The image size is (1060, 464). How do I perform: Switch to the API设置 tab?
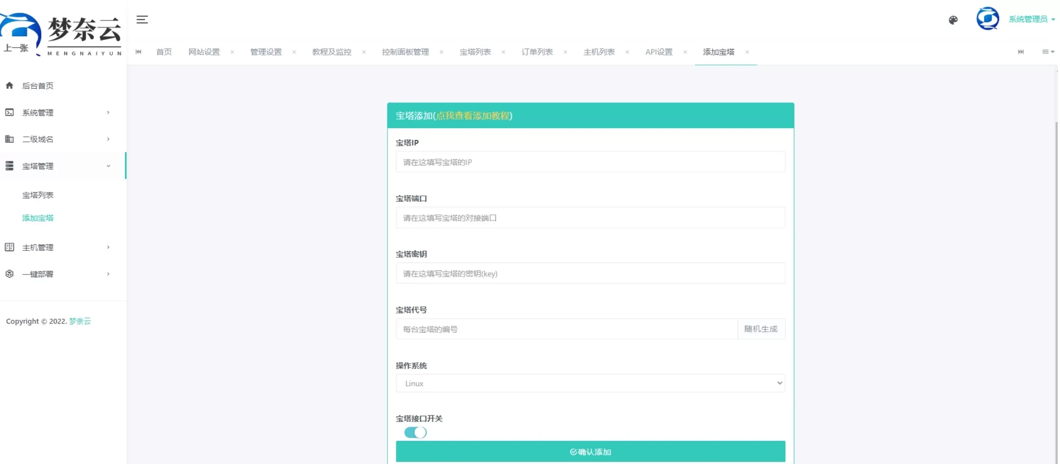point(658,52)
